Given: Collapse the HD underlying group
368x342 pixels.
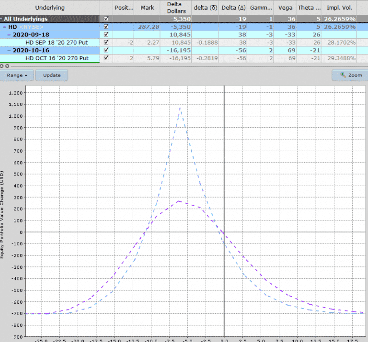Looking at the screenshot, I should [x=5, y=27].
